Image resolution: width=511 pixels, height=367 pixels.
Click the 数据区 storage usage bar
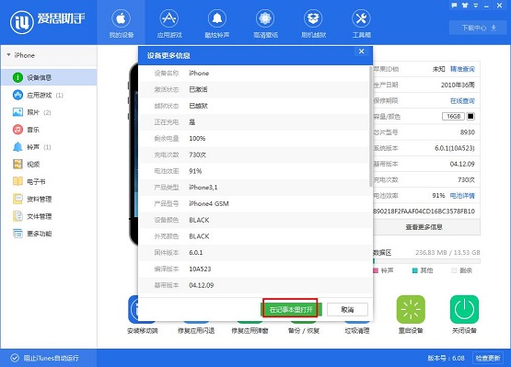426,261
